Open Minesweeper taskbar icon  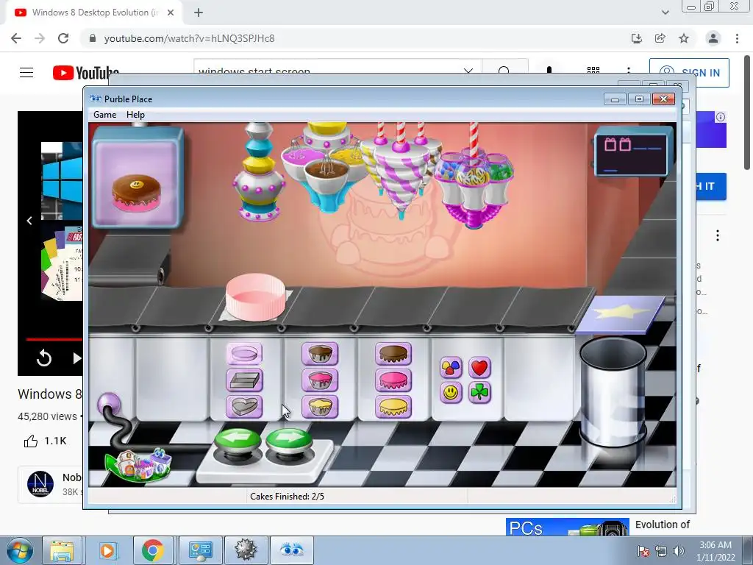(x=246, y=550)
